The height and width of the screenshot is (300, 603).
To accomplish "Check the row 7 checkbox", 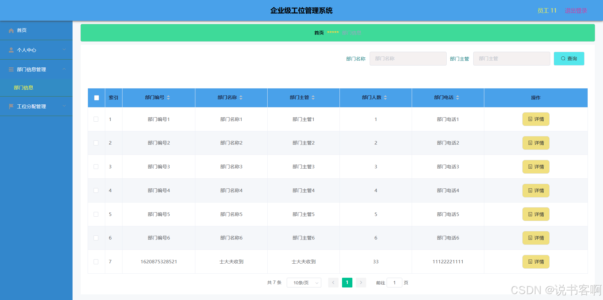I will pyautogui.click(x=96, y=262).
